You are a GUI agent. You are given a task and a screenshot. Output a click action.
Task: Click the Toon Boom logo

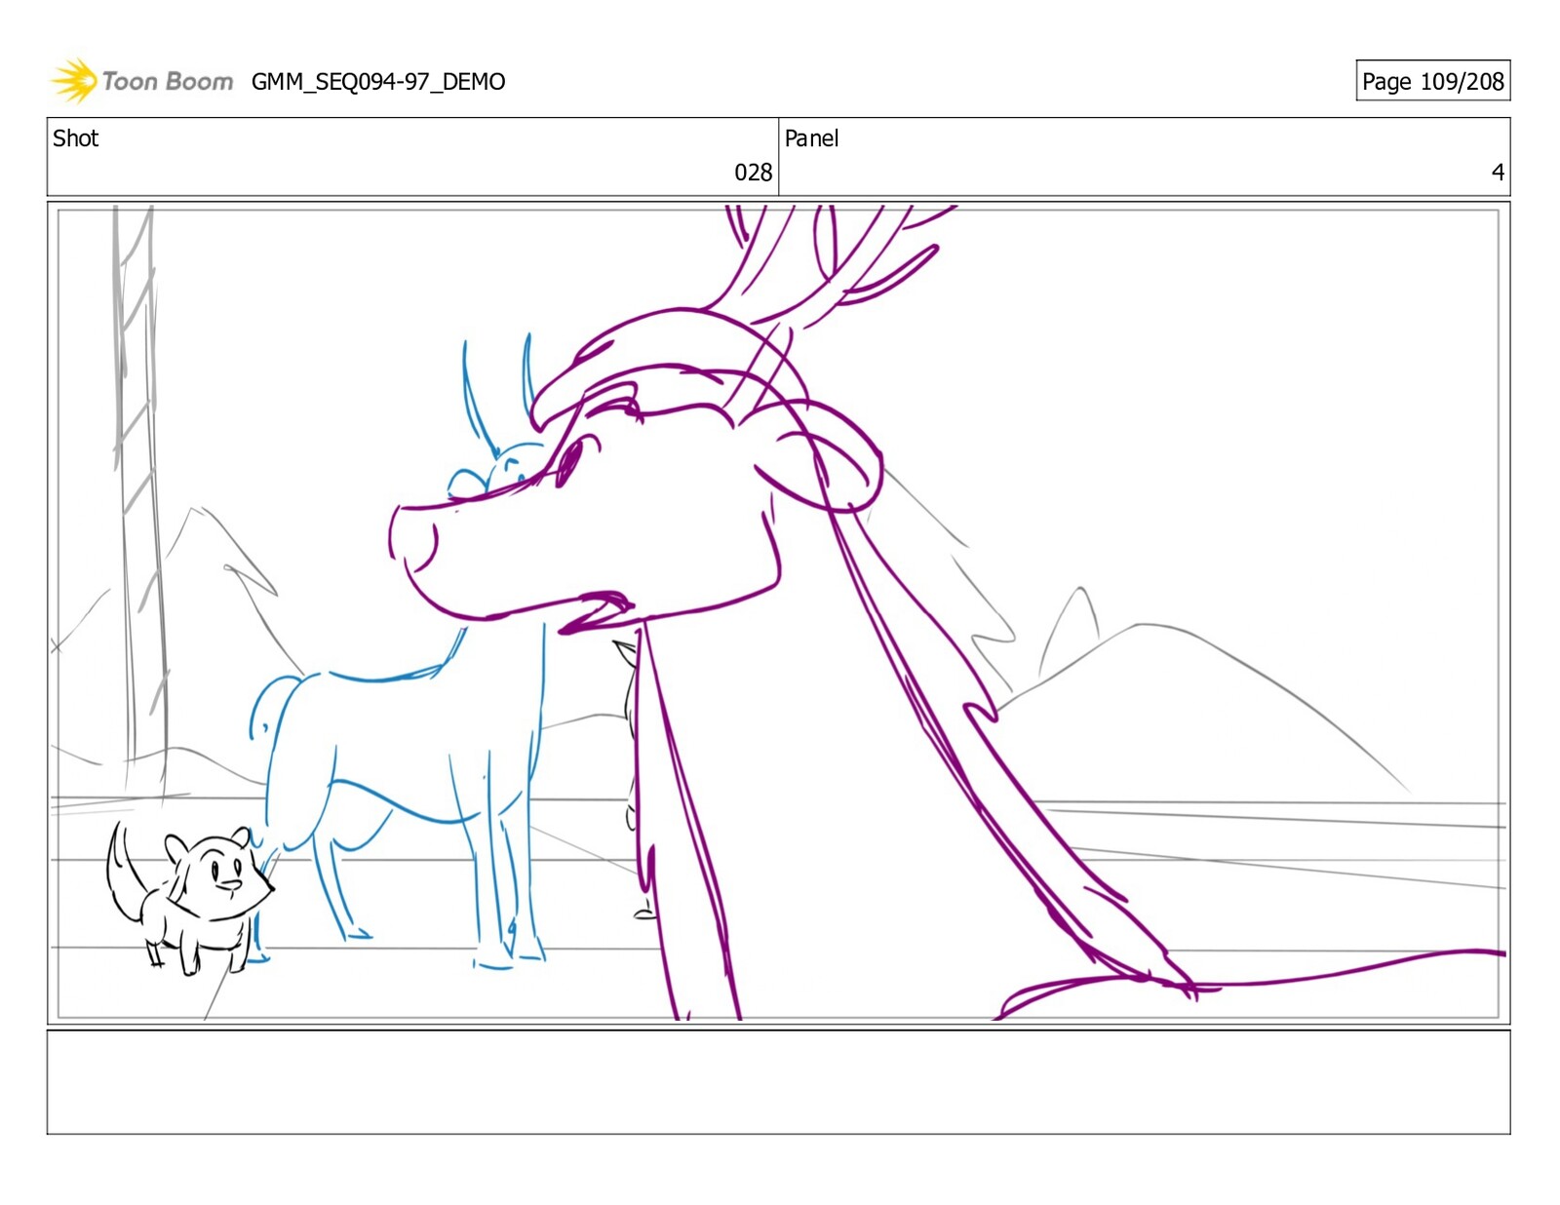[142, 81]
